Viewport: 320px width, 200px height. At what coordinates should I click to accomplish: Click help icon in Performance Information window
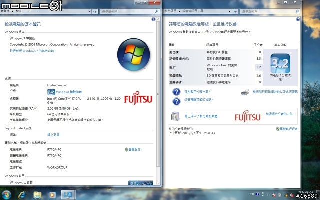298,19
